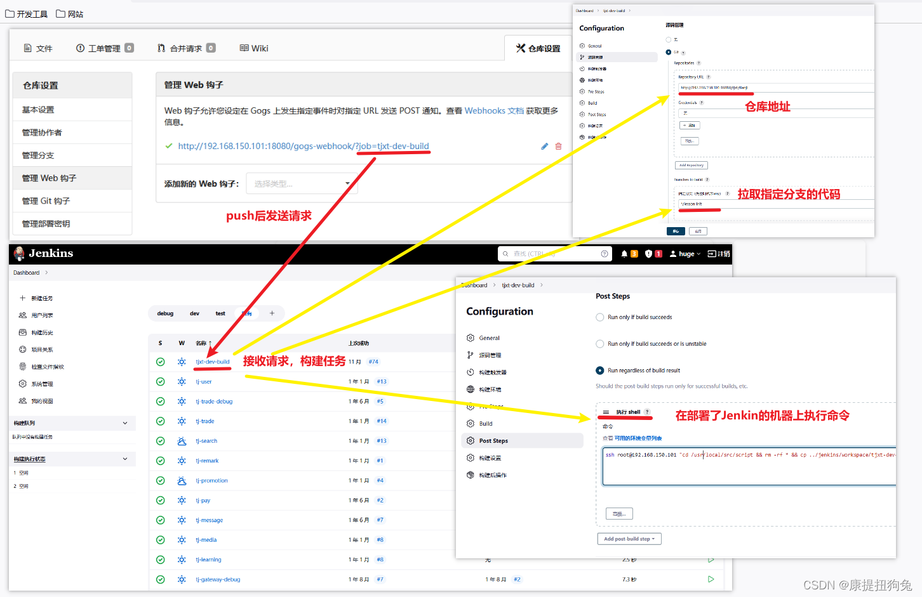This screenshot has width=922, height=597.
Task: Click the edit pencil icon for the webhook
Action: (x=544, y=146)
